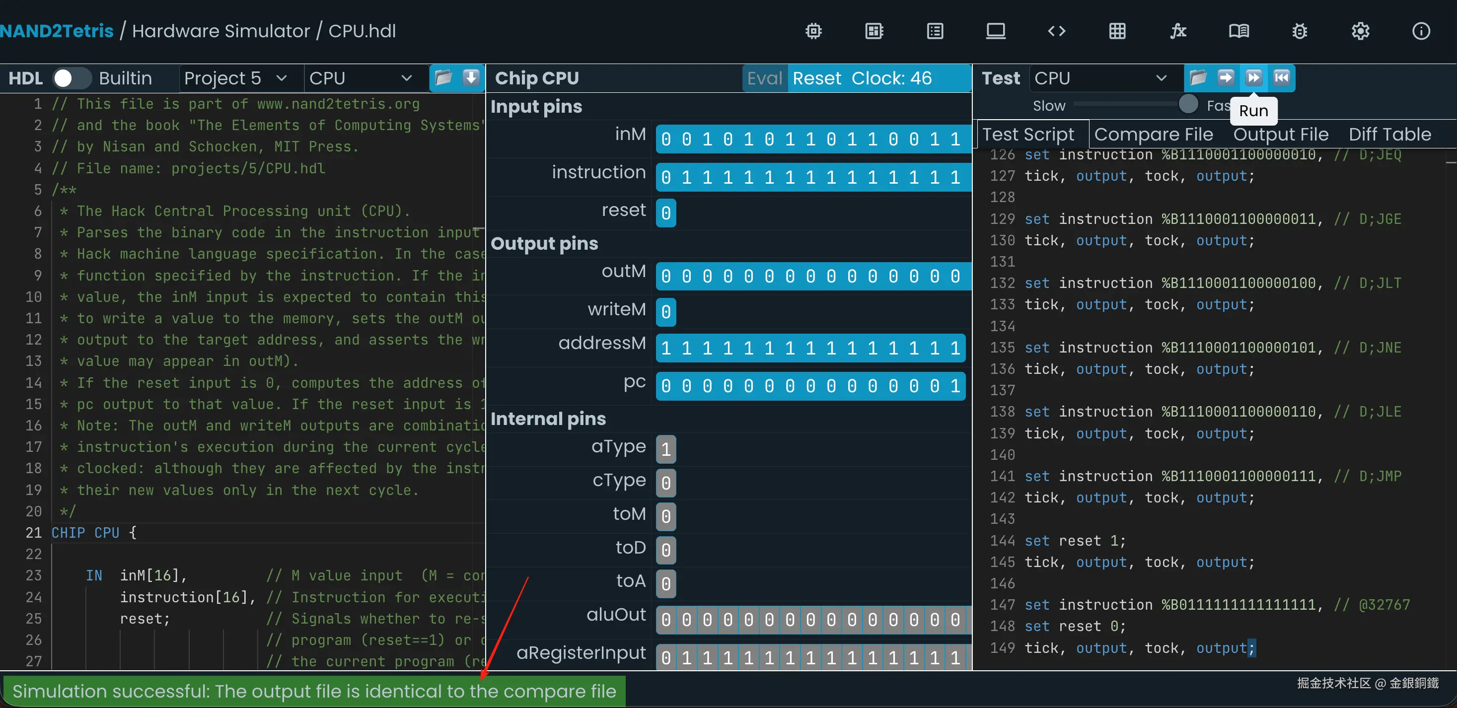Screen dimensions: 1457x708
Task: Open the CPU chip dropdown in HDL panel
Action: point(360,78)
